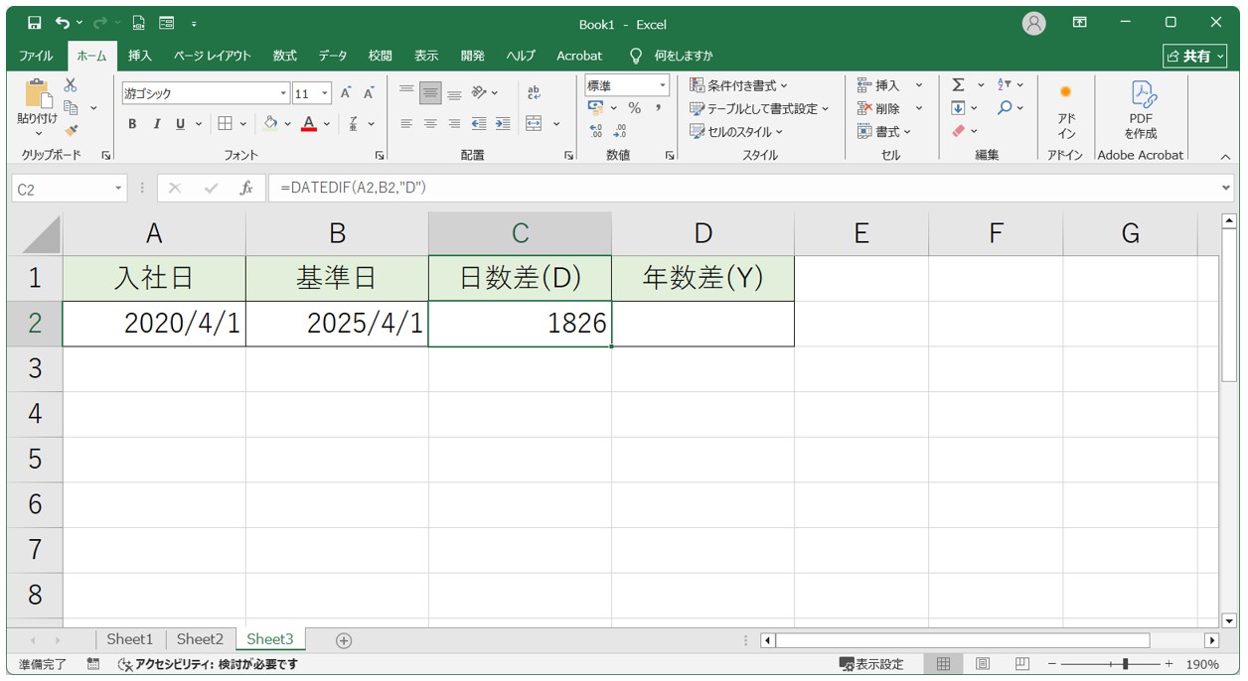Toggle align text left

[x=406, y=124]
